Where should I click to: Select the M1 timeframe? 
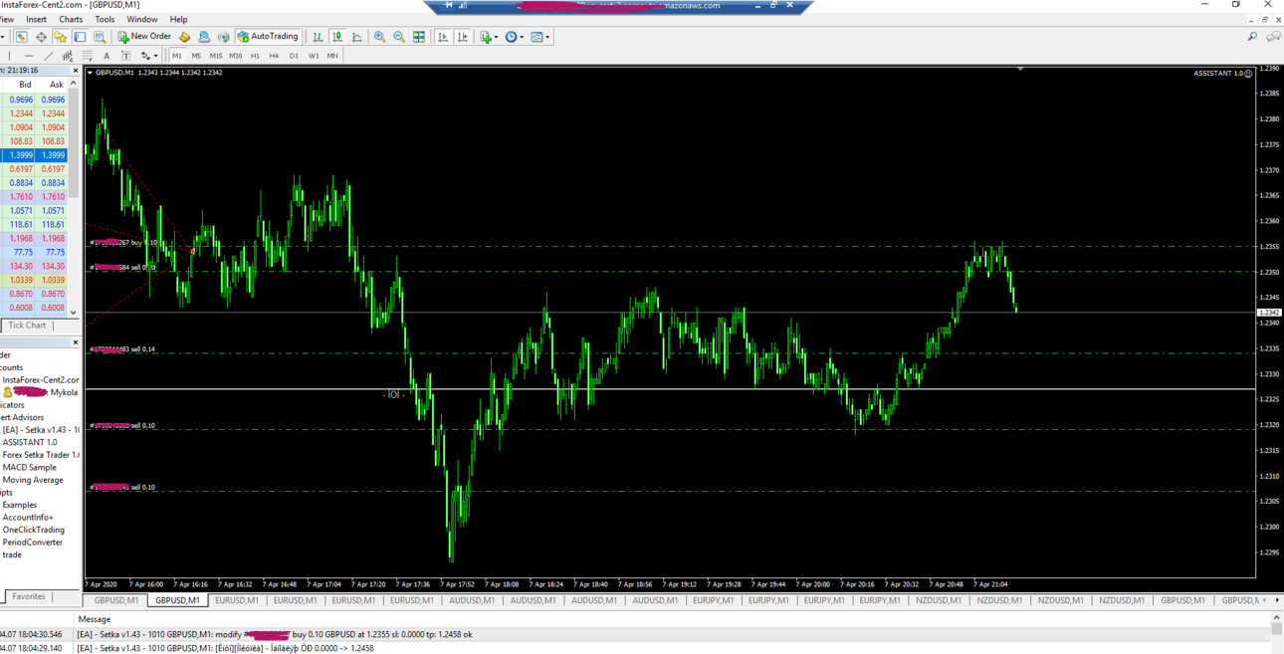point(177,56)
